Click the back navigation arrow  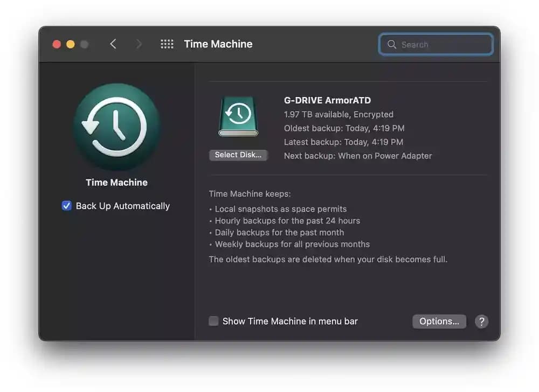(x=113, y=44)
